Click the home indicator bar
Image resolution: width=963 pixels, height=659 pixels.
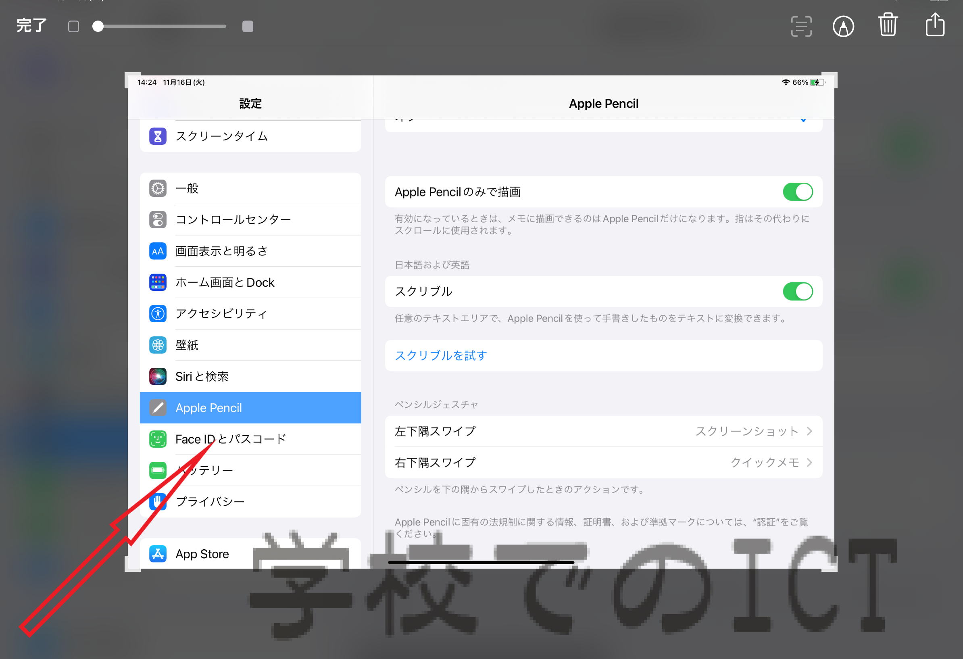click(481, 563)
